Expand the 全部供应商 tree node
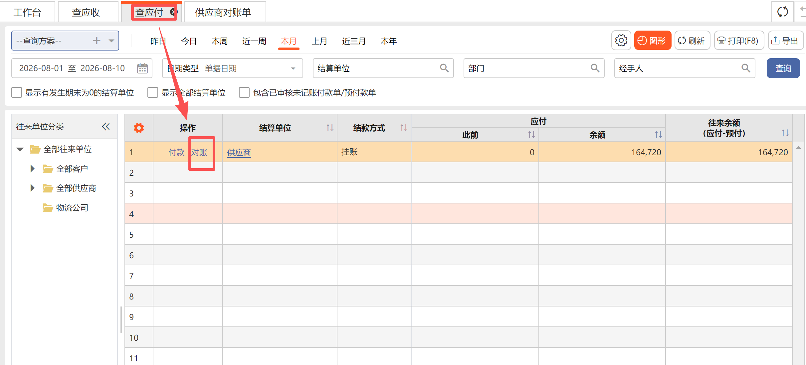806x365 pixels. 32,188
